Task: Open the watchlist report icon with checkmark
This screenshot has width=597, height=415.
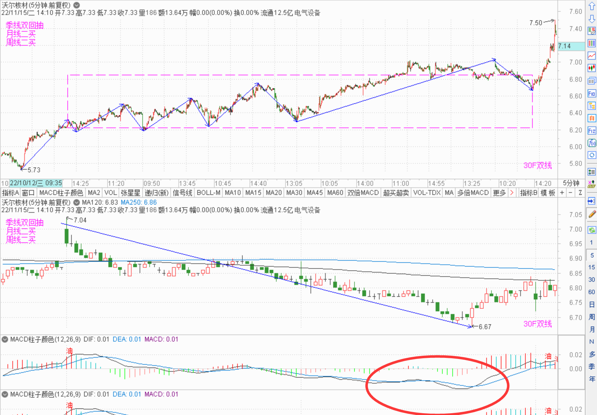Action: tap(592, 31)
